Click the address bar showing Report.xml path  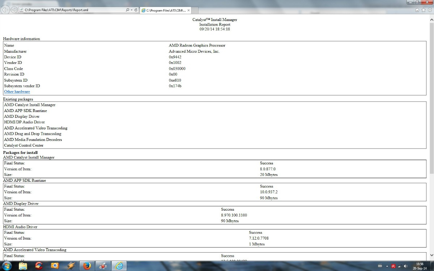tap(72, 10)
